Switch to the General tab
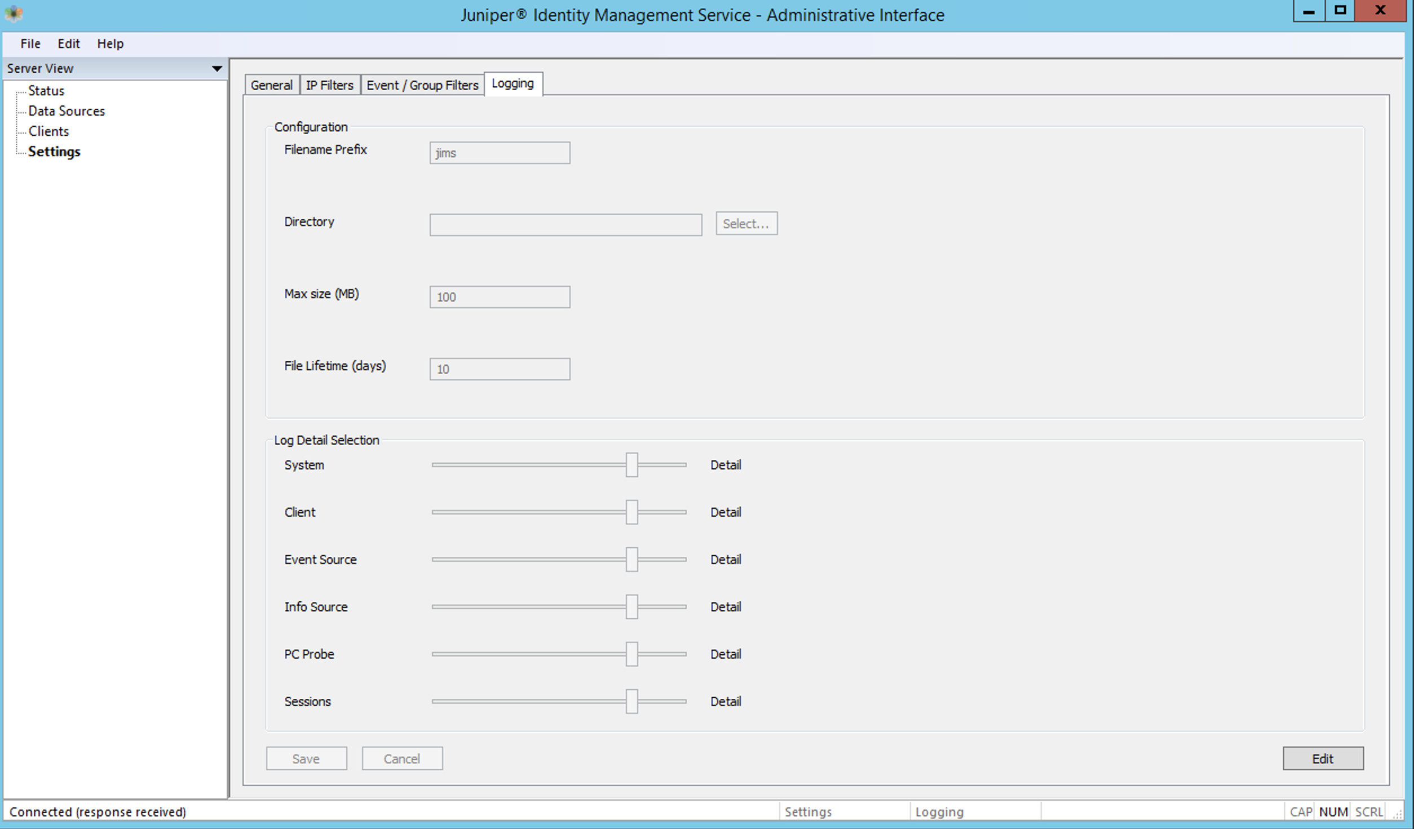Viewport: 1414px width, 829px height. click(x=272, y=85)
